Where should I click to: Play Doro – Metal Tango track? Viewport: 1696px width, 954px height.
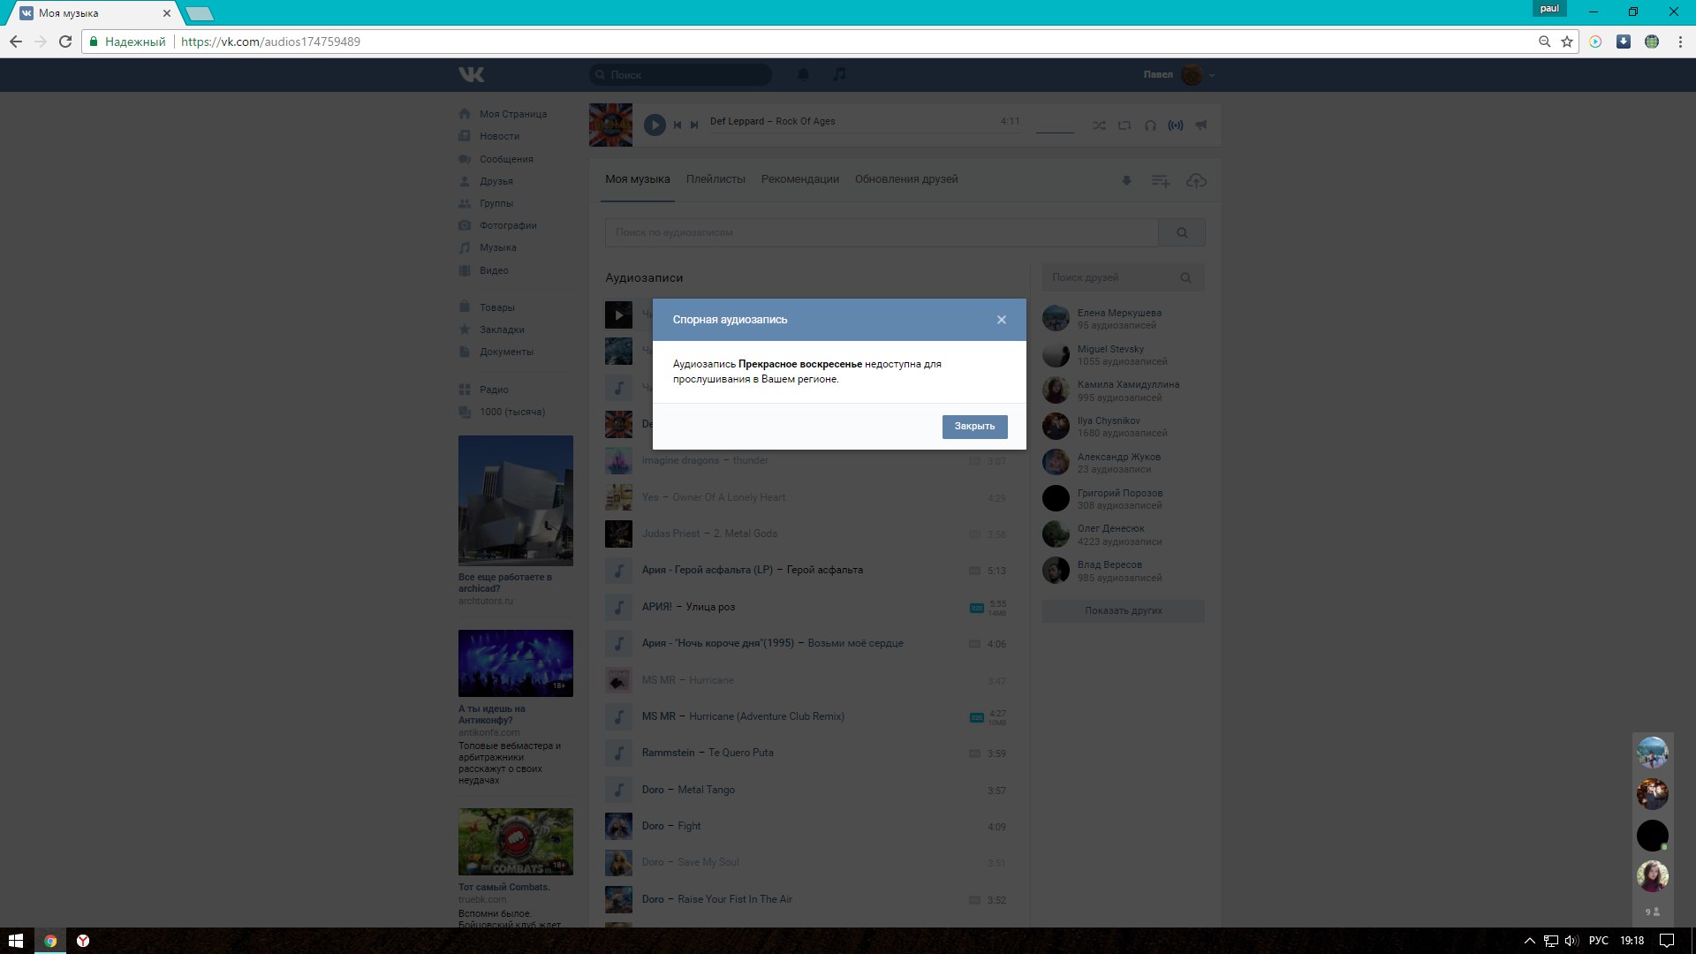(x=618, y=790)
